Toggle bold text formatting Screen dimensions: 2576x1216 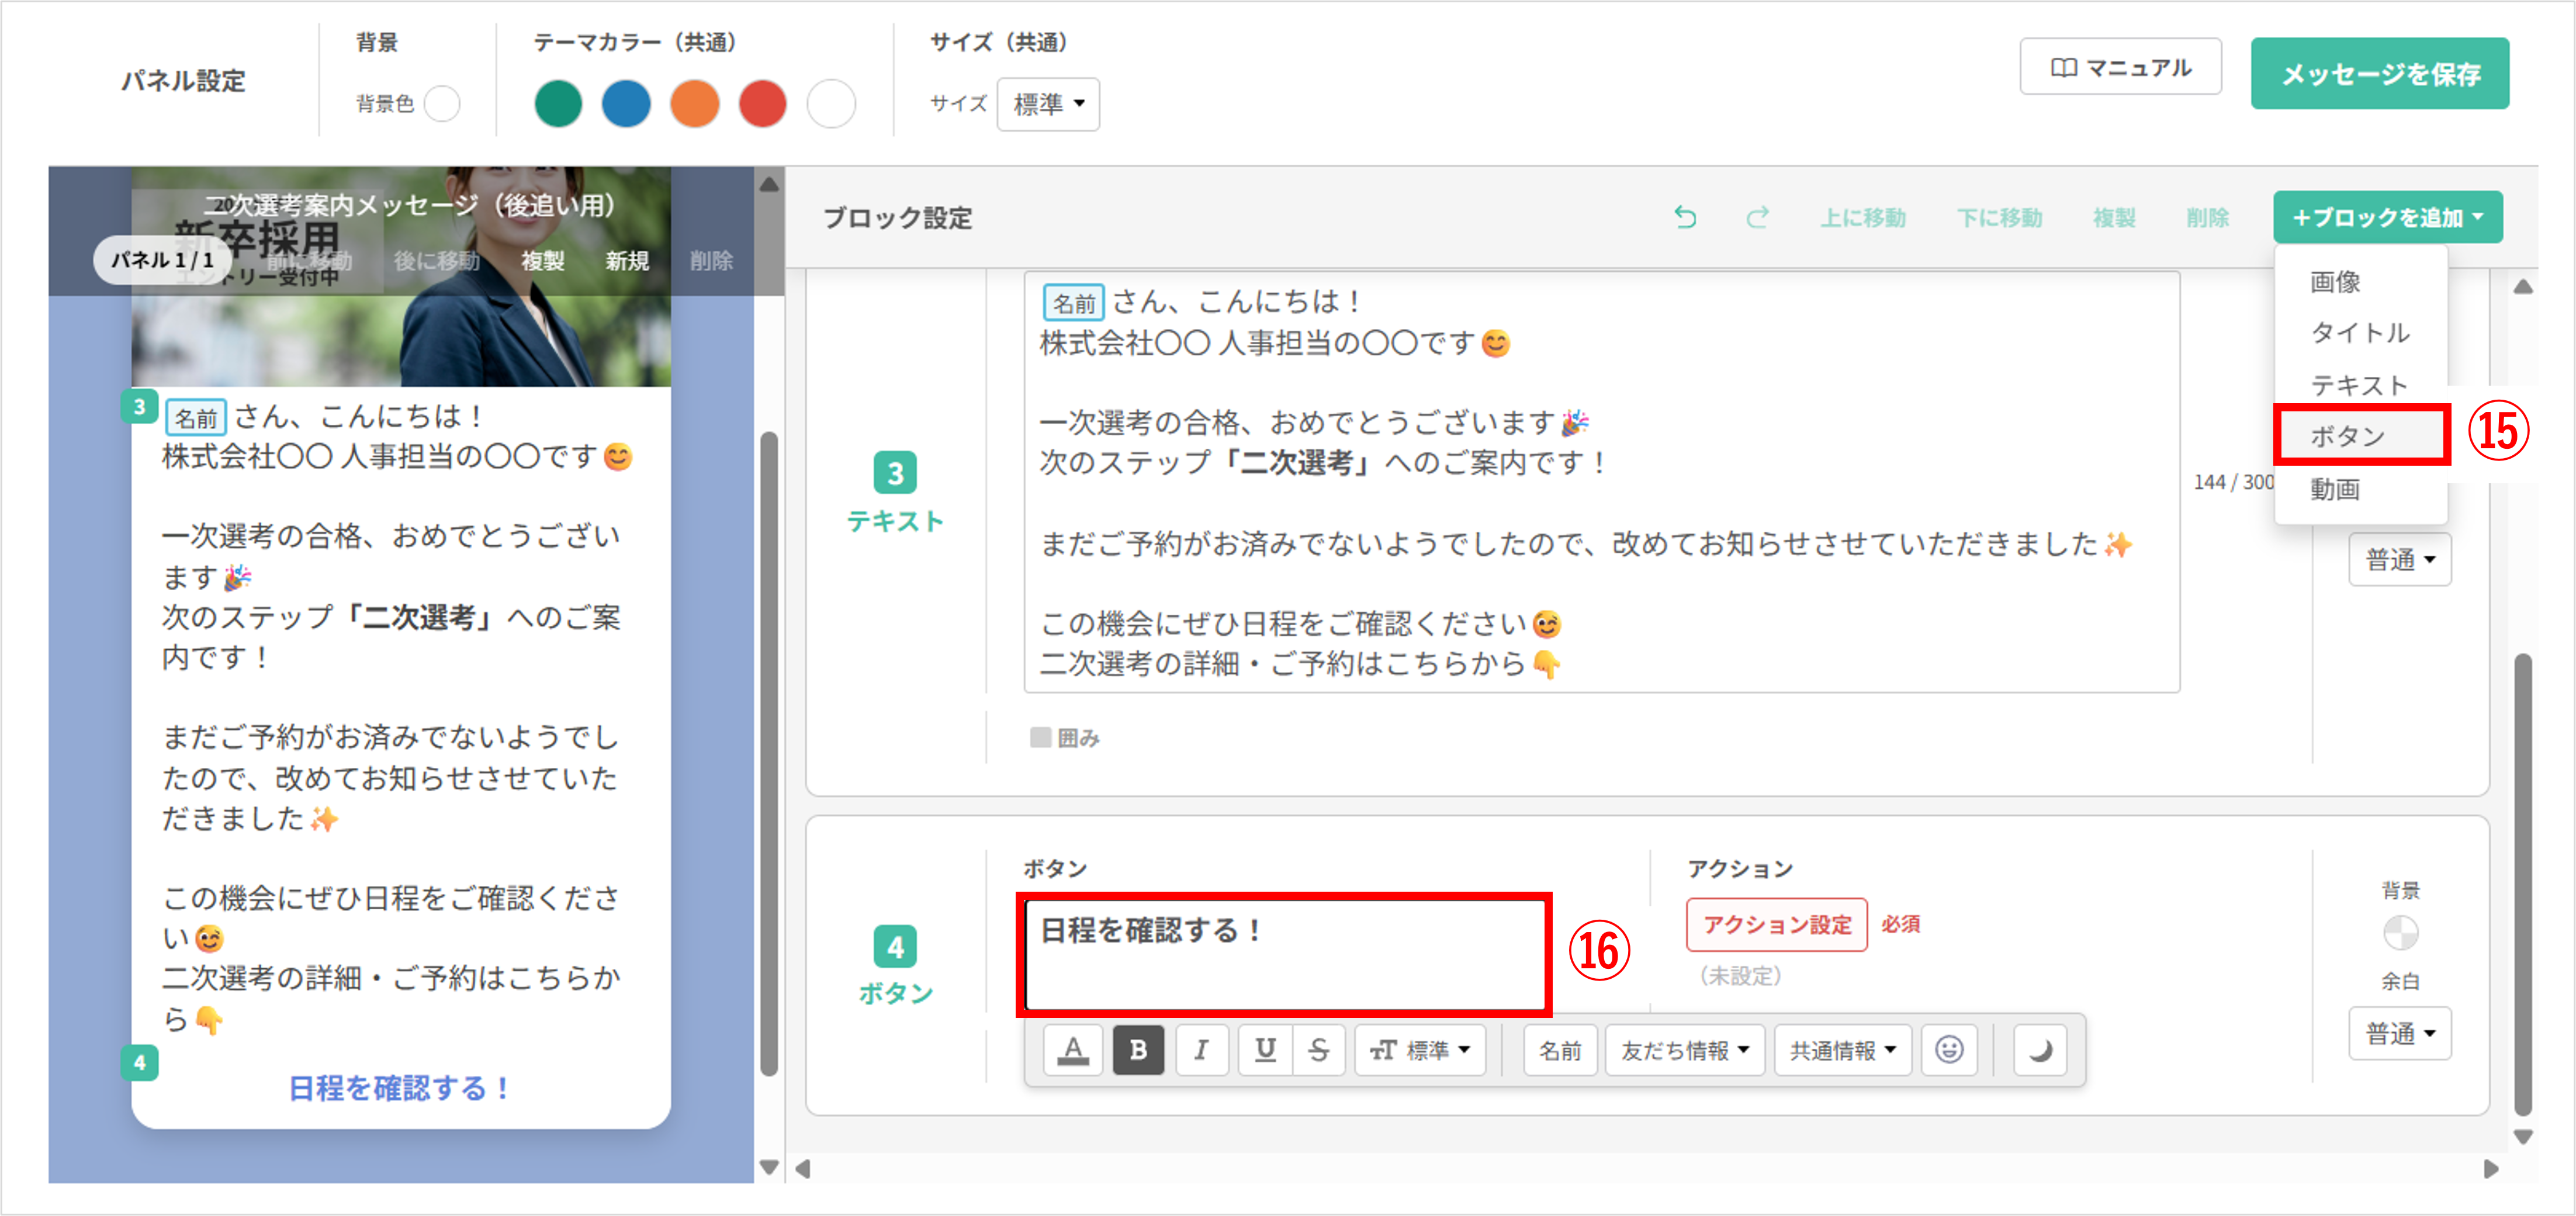pyautogui.click(x=1138, y=1049)
